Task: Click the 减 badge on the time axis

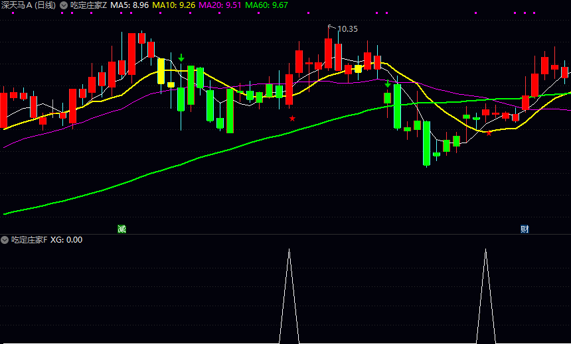Action: 122,229
